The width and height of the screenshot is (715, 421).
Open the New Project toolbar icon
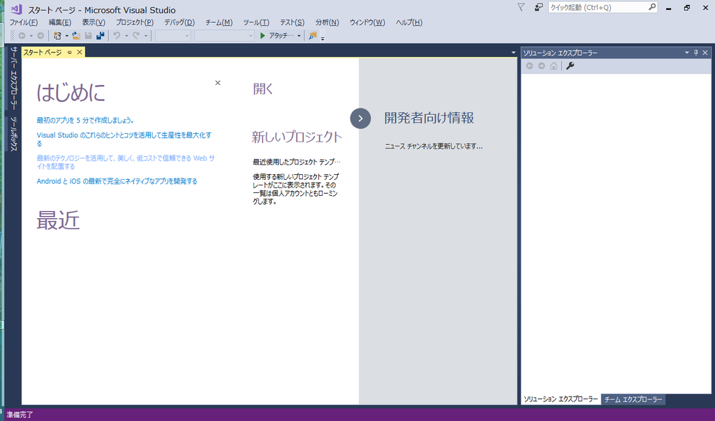(x=56, y=36)
